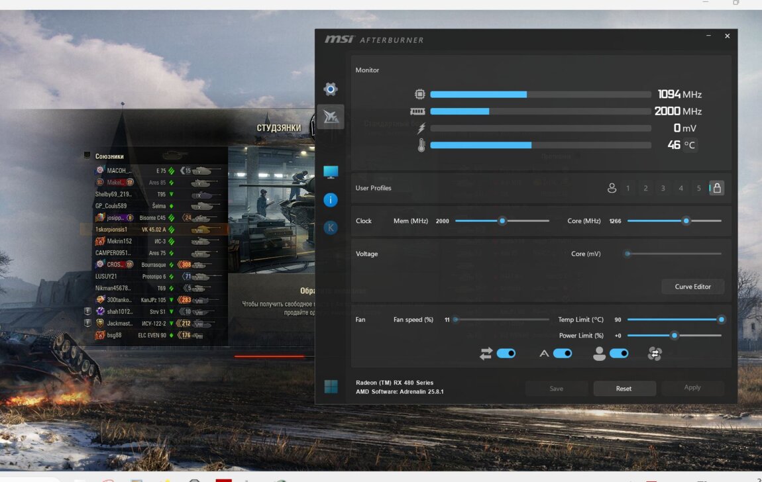Screen dimensions: 762x482
Task: Click the Core clock slider handle
Action: pyautogui.click(x=686, y=221)
